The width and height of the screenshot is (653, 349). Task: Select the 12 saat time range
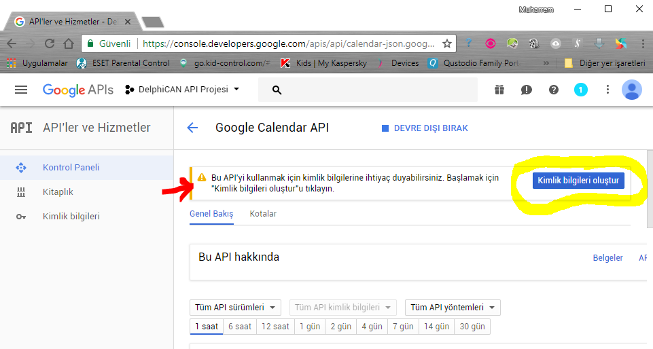275,327
